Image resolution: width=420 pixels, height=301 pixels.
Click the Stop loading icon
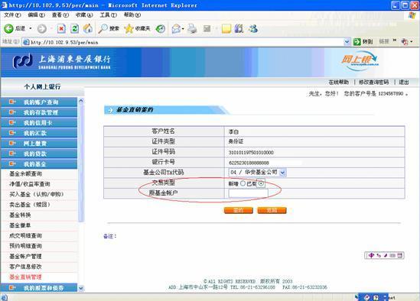click(61, 28)
